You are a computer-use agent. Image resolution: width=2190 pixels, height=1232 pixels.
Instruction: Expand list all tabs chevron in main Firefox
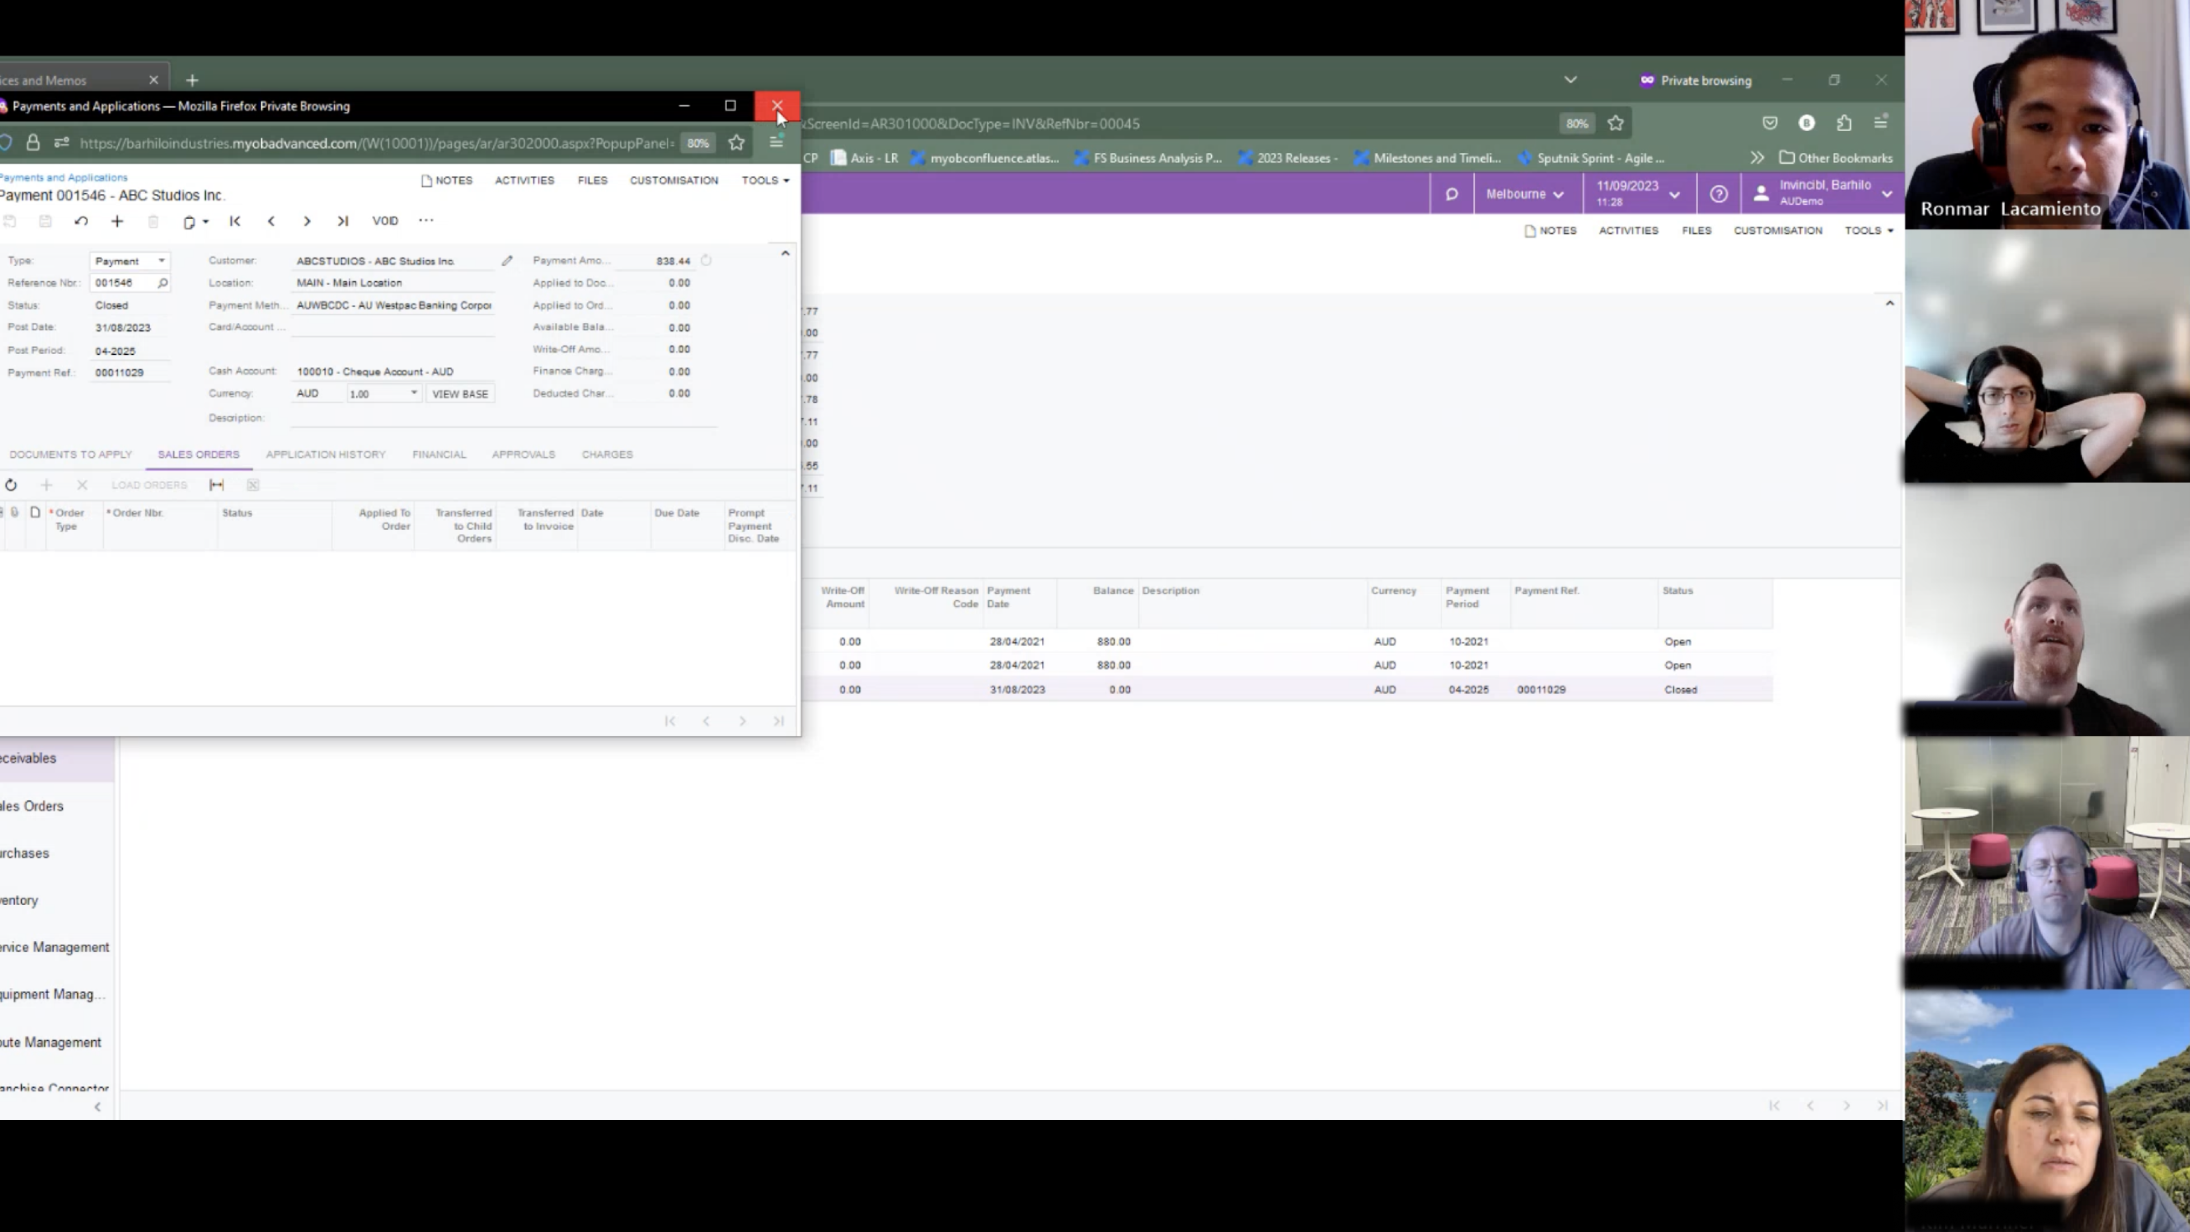click(x=1570, y=80)
